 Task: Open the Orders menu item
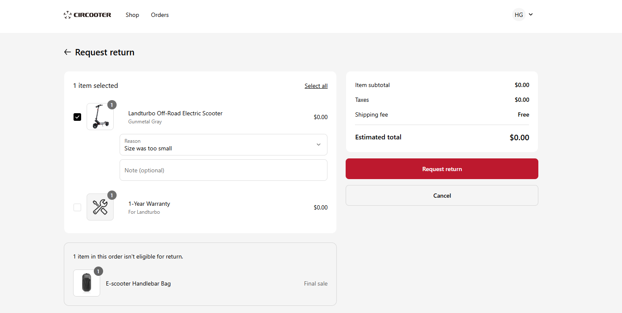tap(160, 15)
